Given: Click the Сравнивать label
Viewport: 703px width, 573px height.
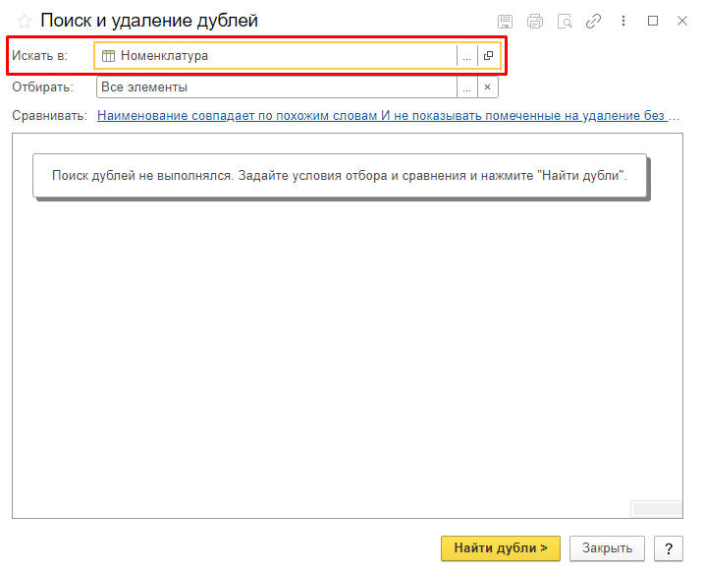Looking at the screenshot, I should point(49,116).
